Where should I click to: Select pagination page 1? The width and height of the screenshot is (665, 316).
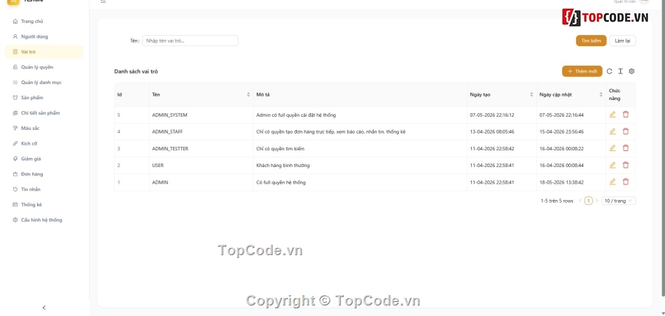coord(588,201)
